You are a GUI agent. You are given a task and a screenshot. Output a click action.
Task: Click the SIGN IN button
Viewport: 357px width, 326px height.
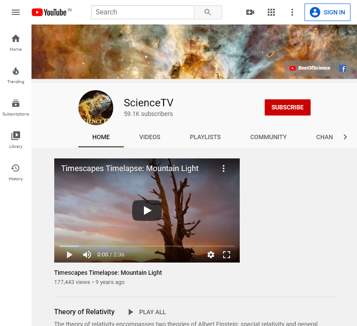[327, 12]
